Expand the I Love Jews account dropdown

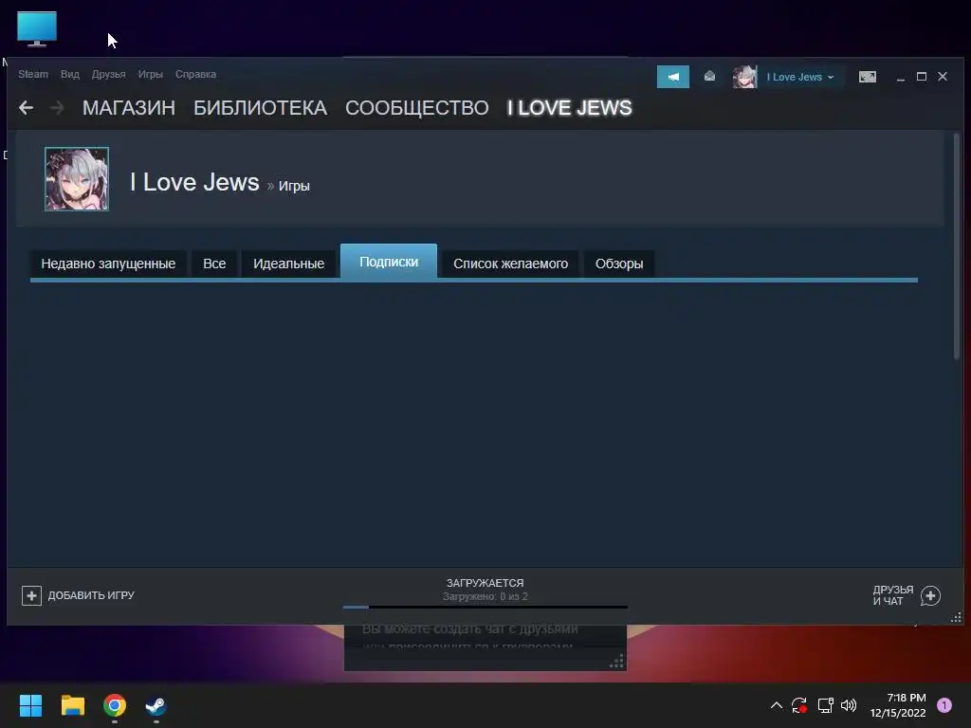800,77
